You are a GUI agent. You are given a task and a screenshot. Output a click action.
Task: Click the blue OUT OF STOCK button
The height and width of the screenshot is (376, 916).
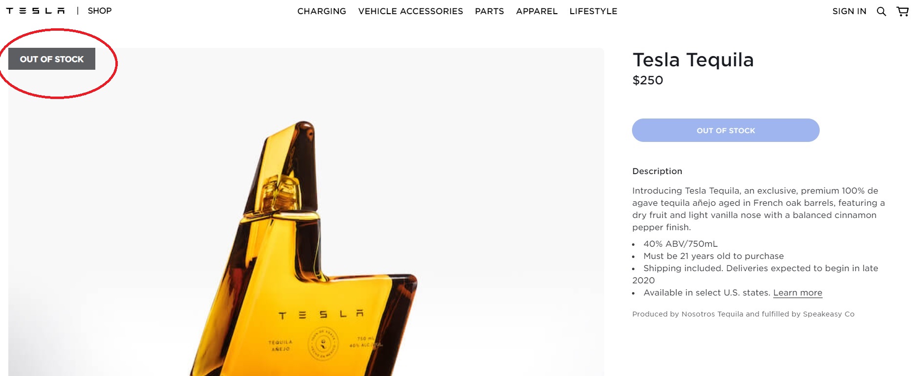pyautogui.click(x=725, y=130)
